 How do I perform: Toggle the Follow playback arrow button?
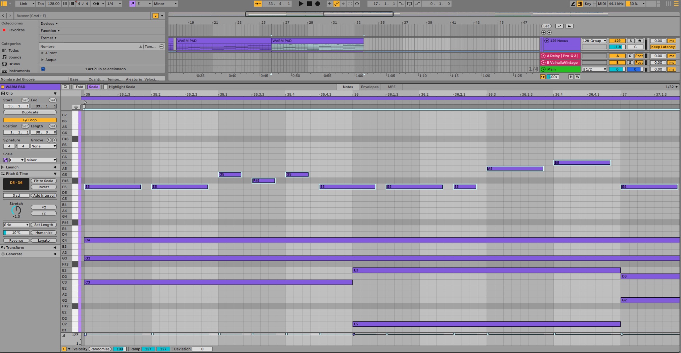[258, 4]
